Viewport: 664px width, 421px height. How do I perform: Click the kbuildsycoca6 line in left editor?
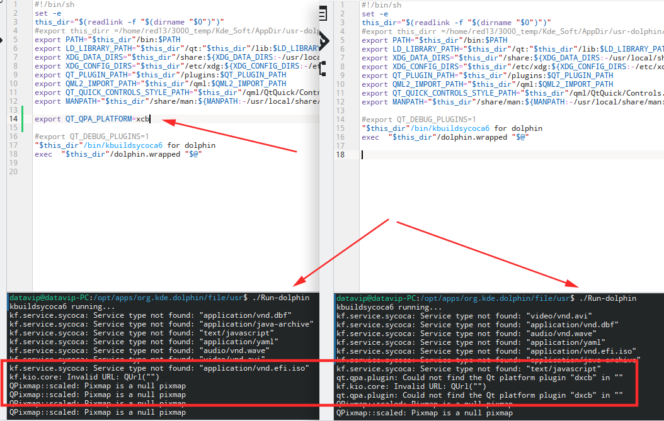125,145
